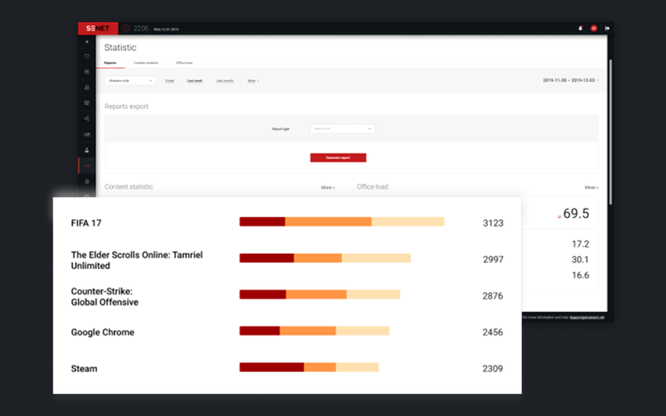666x416 pixels.
Task: Switch to the Office load tab
Action: 184,63
